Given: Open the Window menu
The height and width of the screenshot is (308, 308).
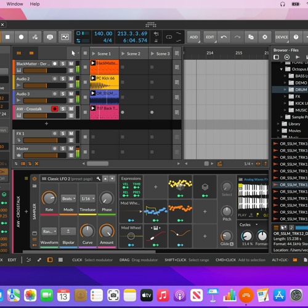Looking at the screenshot, I should tap(15, 4).
